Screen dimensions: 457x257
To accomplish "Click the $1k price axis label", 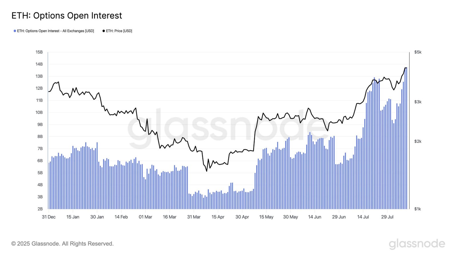I will (x=418, y=209).
